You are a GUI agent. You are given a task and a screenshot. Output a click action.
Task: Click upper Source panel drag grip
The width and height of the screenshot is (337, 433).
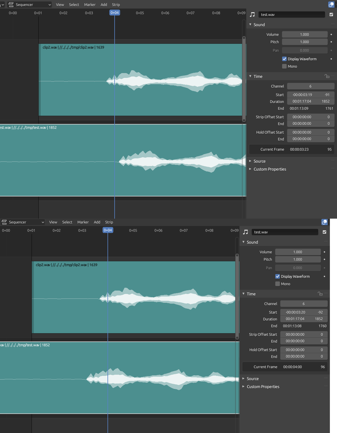[x=333, y=161]
